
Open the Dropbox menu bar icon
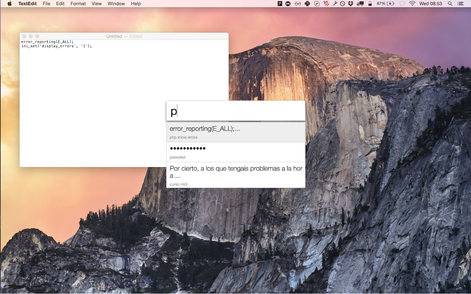click(351, 3)
